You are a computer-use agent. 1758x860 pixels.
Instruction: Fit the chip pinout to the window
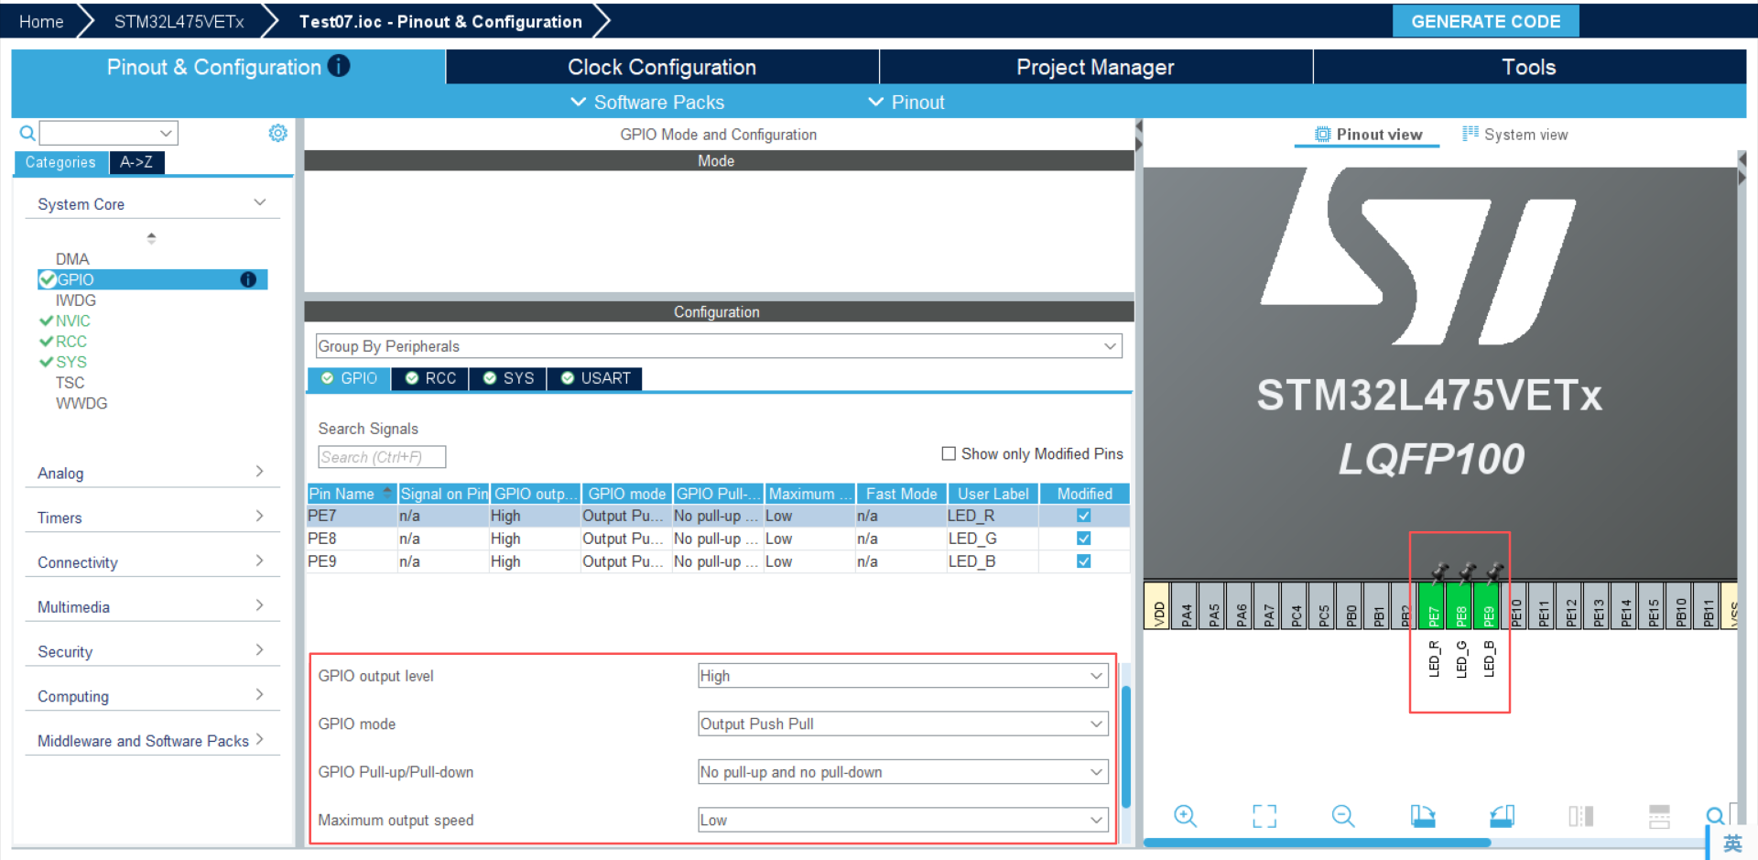(x=1264, y=815)
